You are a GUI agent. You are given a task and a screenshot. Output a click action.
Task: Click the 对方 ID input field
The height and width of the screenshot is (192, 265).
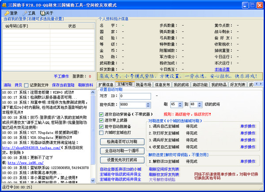135,96
